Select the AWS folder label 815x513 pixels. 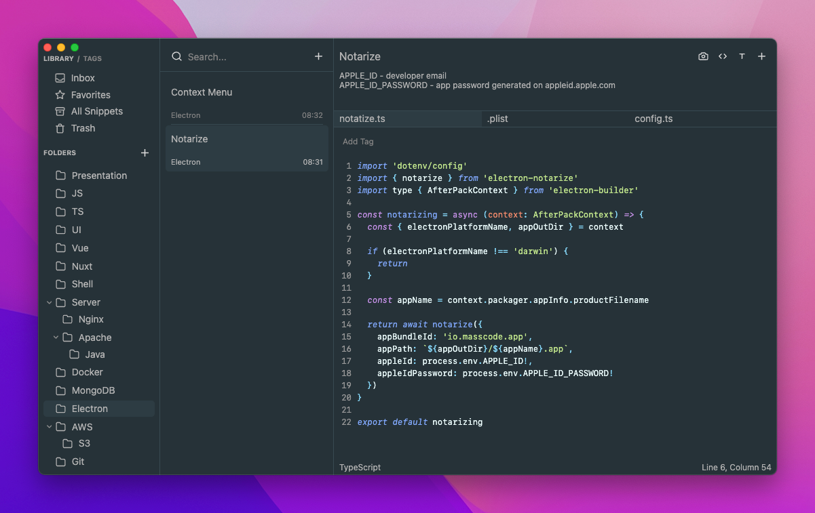(x=82, y=427)
